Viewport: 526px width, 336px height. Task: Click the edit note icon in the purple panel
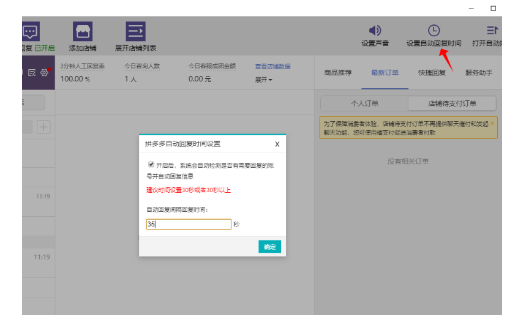pyautogui.click(x=32, y=72)
